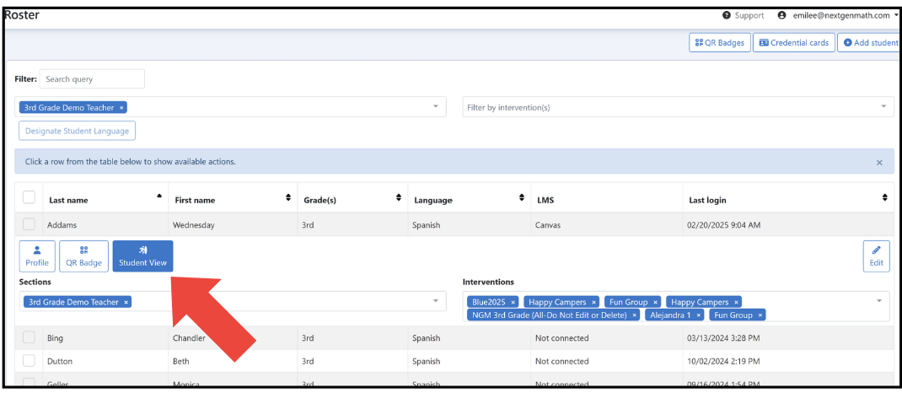Sort table by First name column
The width and height of the screenshot is (902, 393).
click(x=288, y=197)
